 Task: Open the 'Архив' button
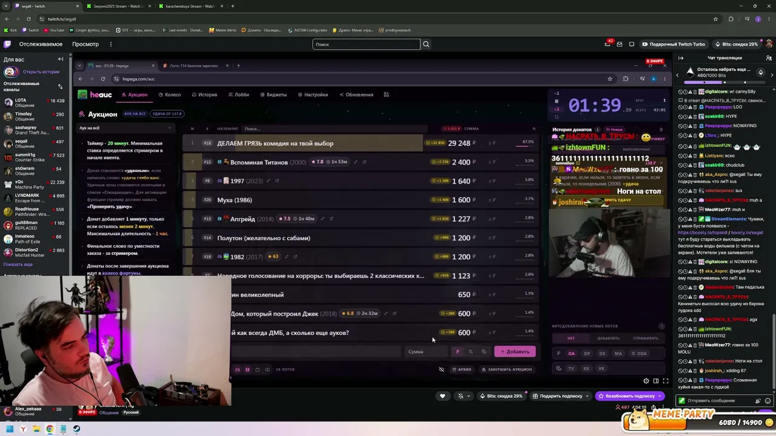tap(461, 369)
